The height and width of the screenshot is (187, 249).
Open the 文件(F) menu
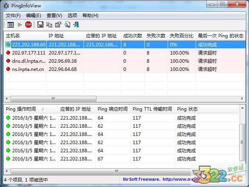click(x=13, y=16)
